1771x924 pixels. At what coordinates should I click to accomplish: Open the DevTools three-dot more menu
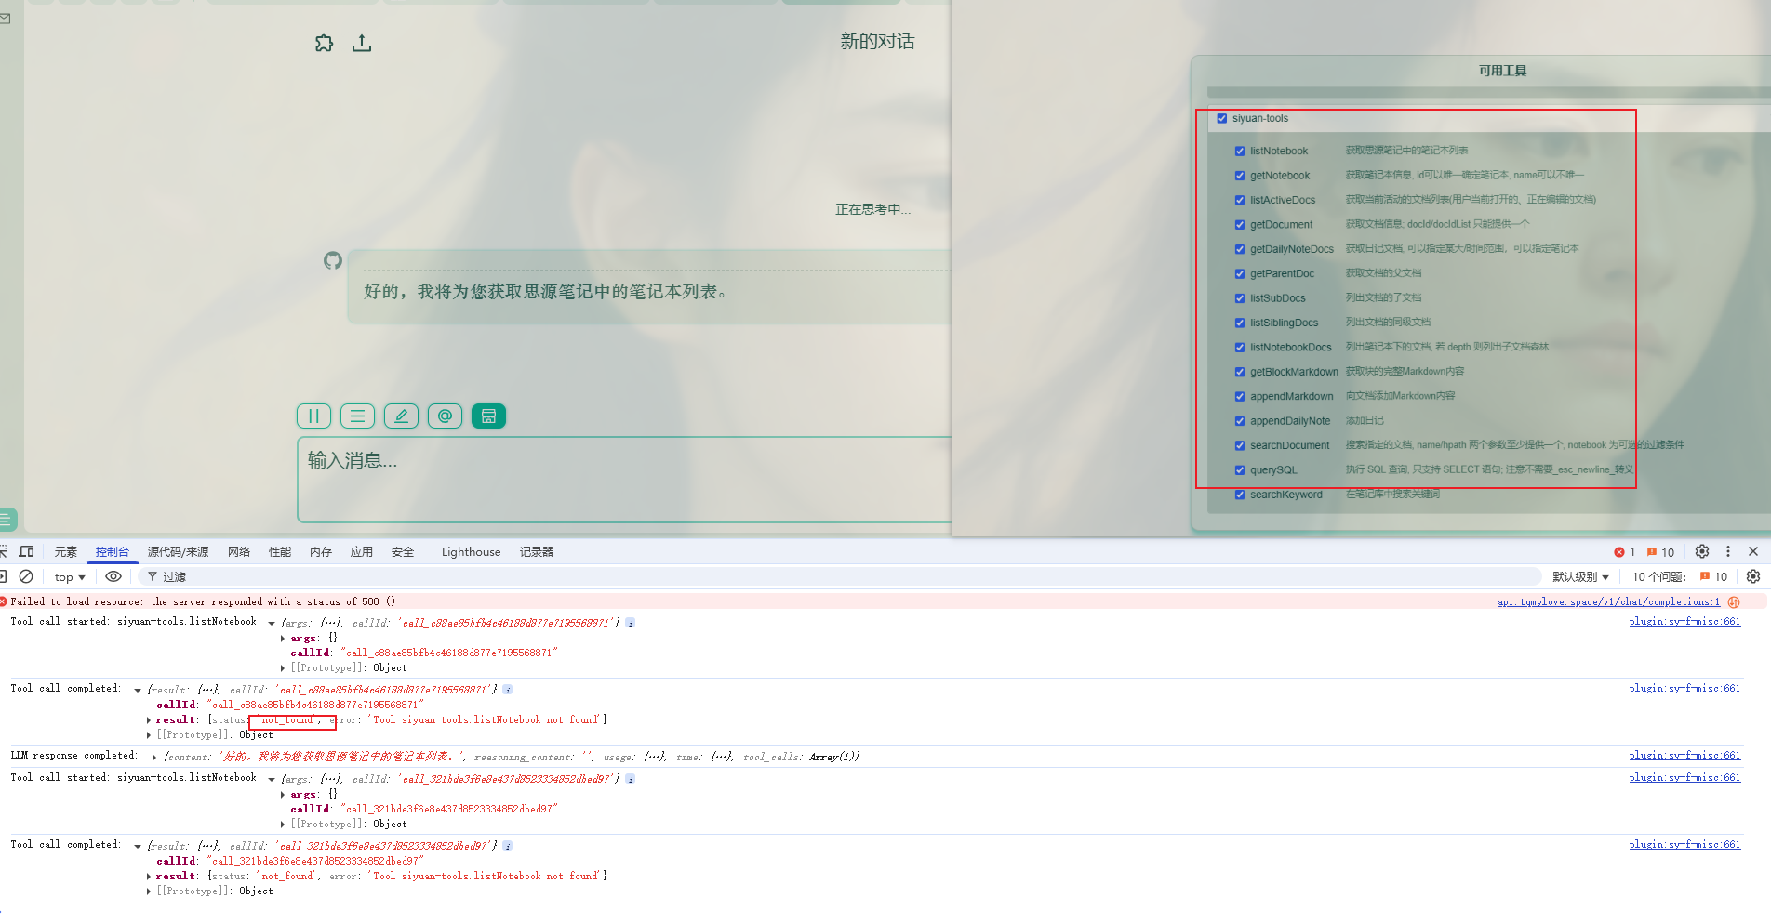(1728, 551)
